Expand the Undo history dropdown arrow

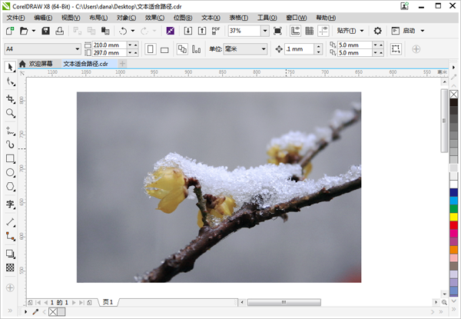[133, 31]
